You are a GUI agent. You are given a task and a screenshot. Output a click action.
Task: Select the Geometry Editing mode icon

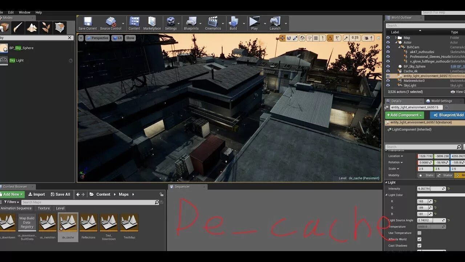pos(60,28)
